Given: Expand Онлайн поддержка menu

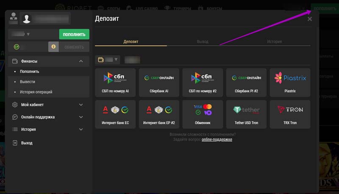Looking at the screenshot, I should tap(48, 117).
